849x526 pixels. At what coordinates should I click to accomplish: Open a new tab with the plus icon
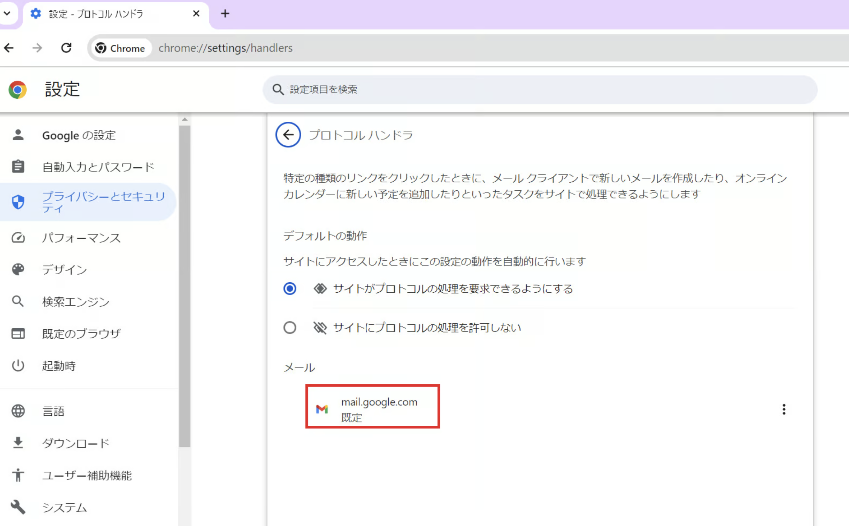pos(225,14)
